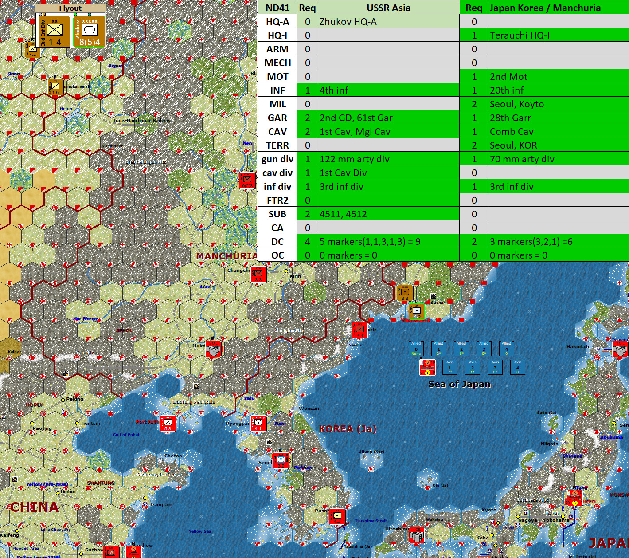Click the factory stack at Mukden
Image resolution: width=629 pixels, height=558 pixels.
click(213, 349)
